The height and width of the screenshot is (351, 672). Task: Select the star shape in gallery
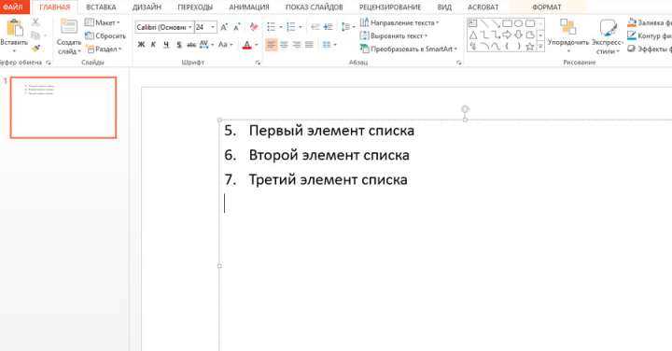point(530,47)
